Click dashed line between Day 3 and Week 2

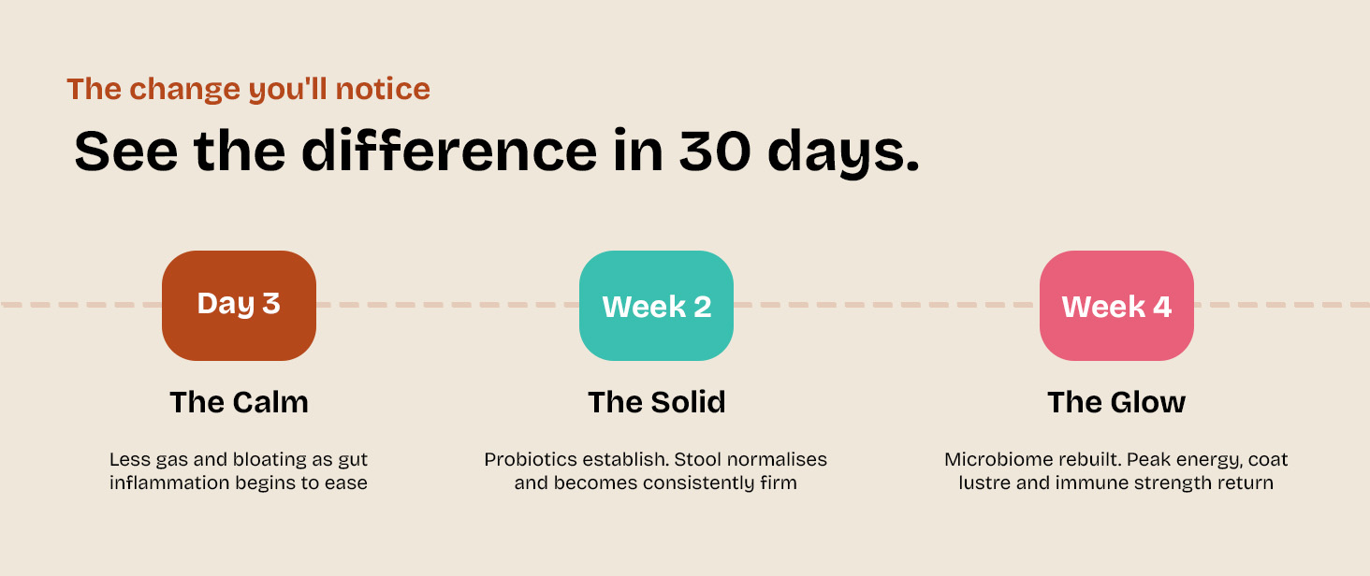click(x=447, y=305)
